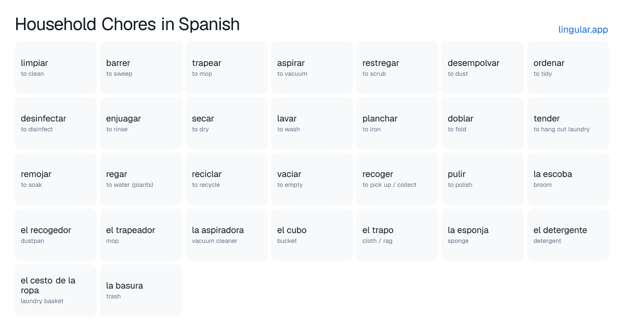This screenshot has width=624, height=327.
Task: Select the 'pulir' to polish card
Action: point(483,179)
